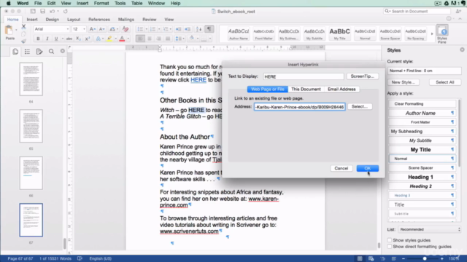
Task: Undo the last action in the title bar
Action: [52, 12]
